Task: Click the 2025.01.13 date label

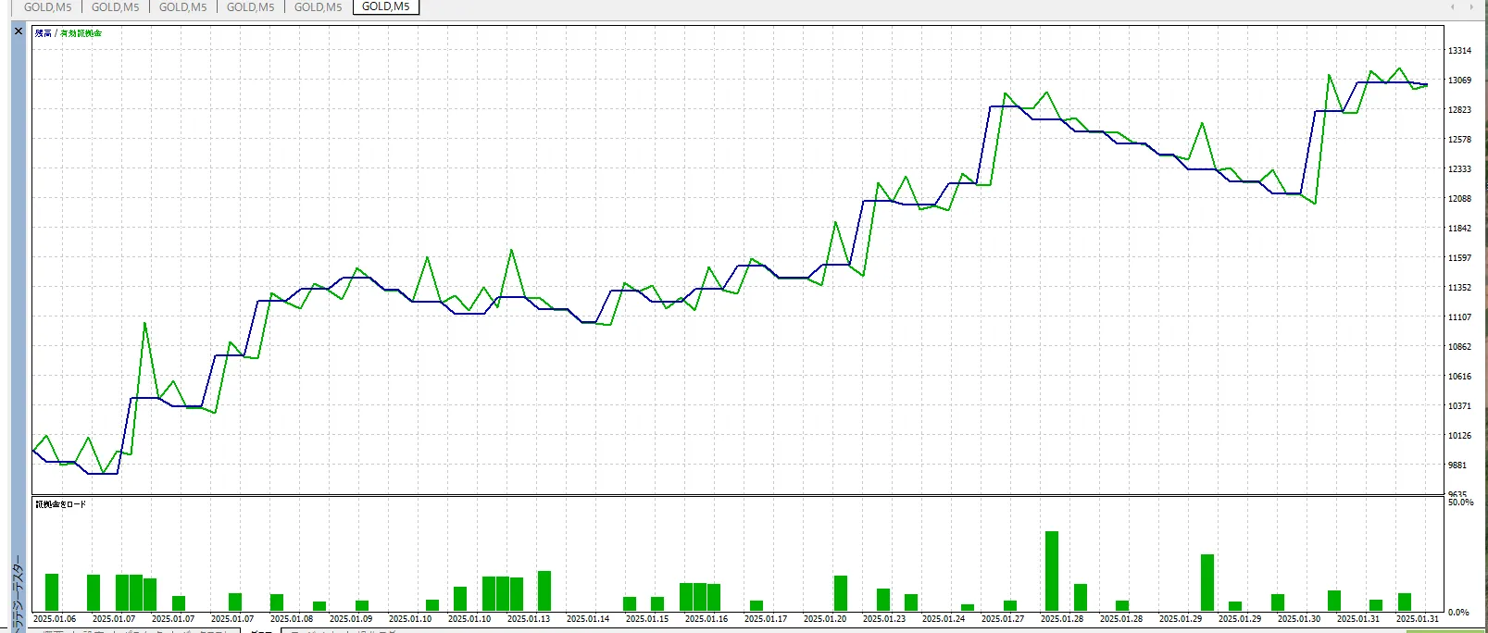Action: [x=529, y=619]
